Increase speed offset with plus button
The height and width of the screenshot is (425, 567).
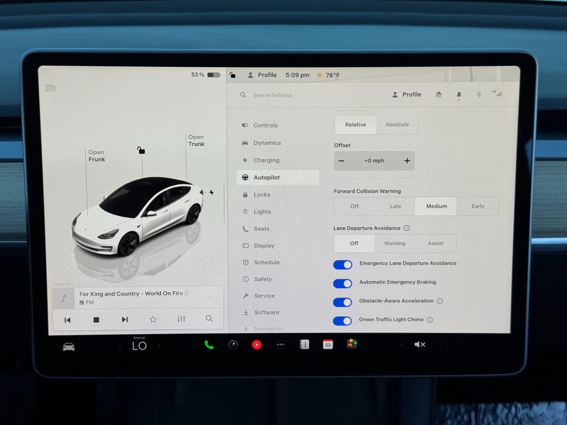click(x=407, y=161)
